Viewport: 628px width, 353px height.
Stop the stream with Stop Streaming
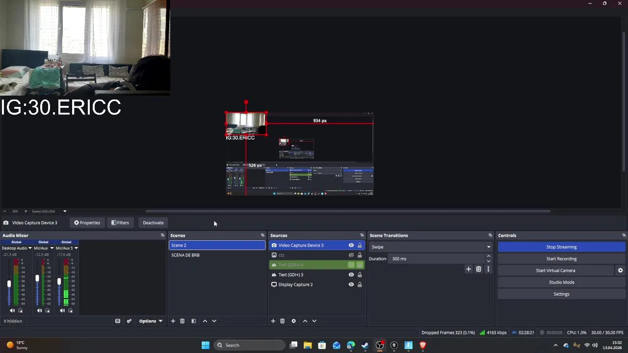click(561, 247)
